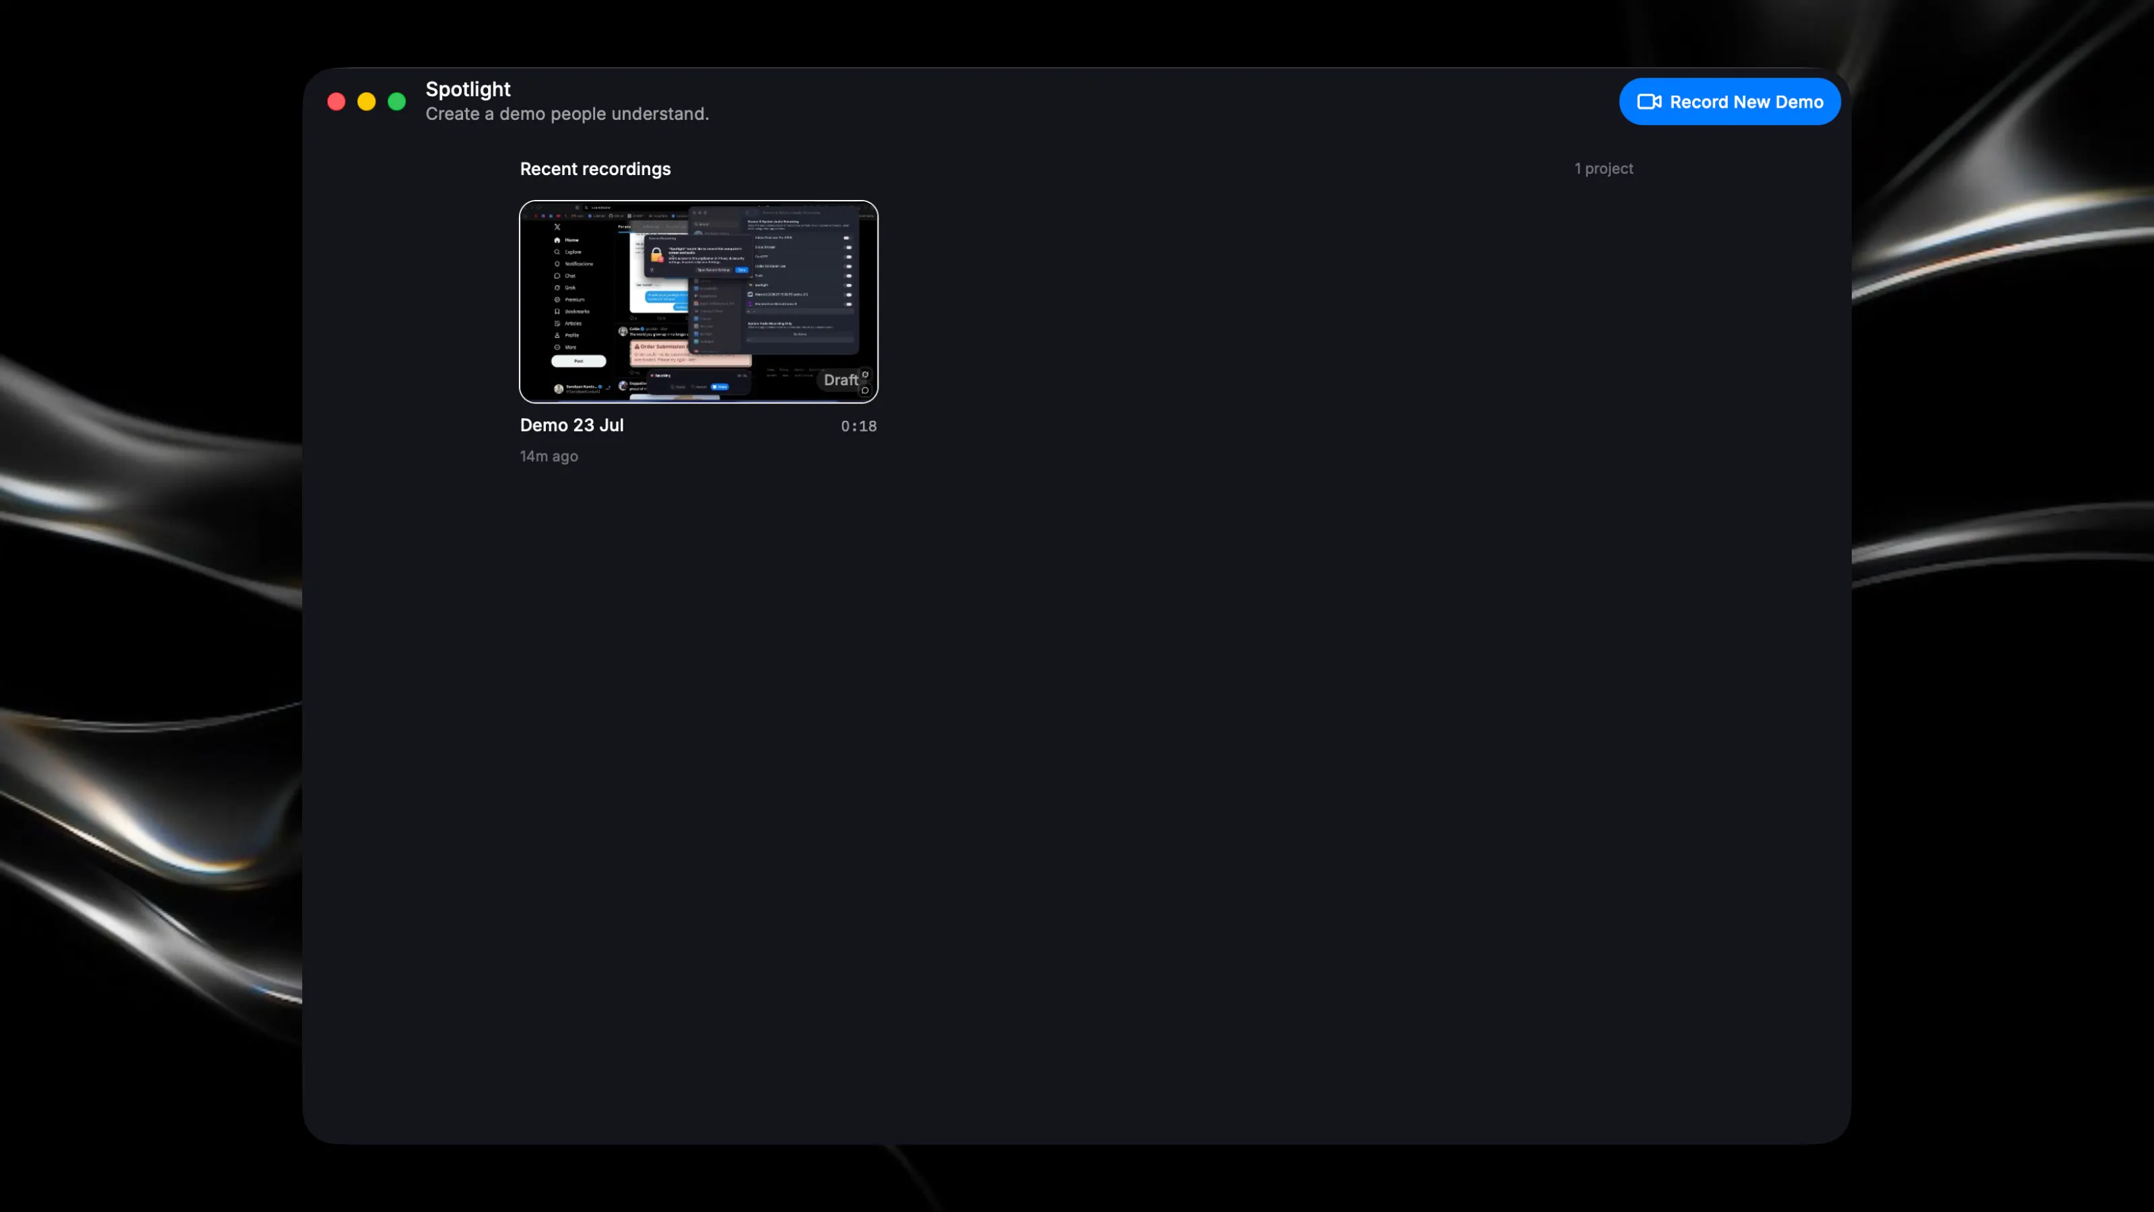Click the "1 project" count label
2154x1212 pixels.
pyautogui.click(x=1603, y=168)
